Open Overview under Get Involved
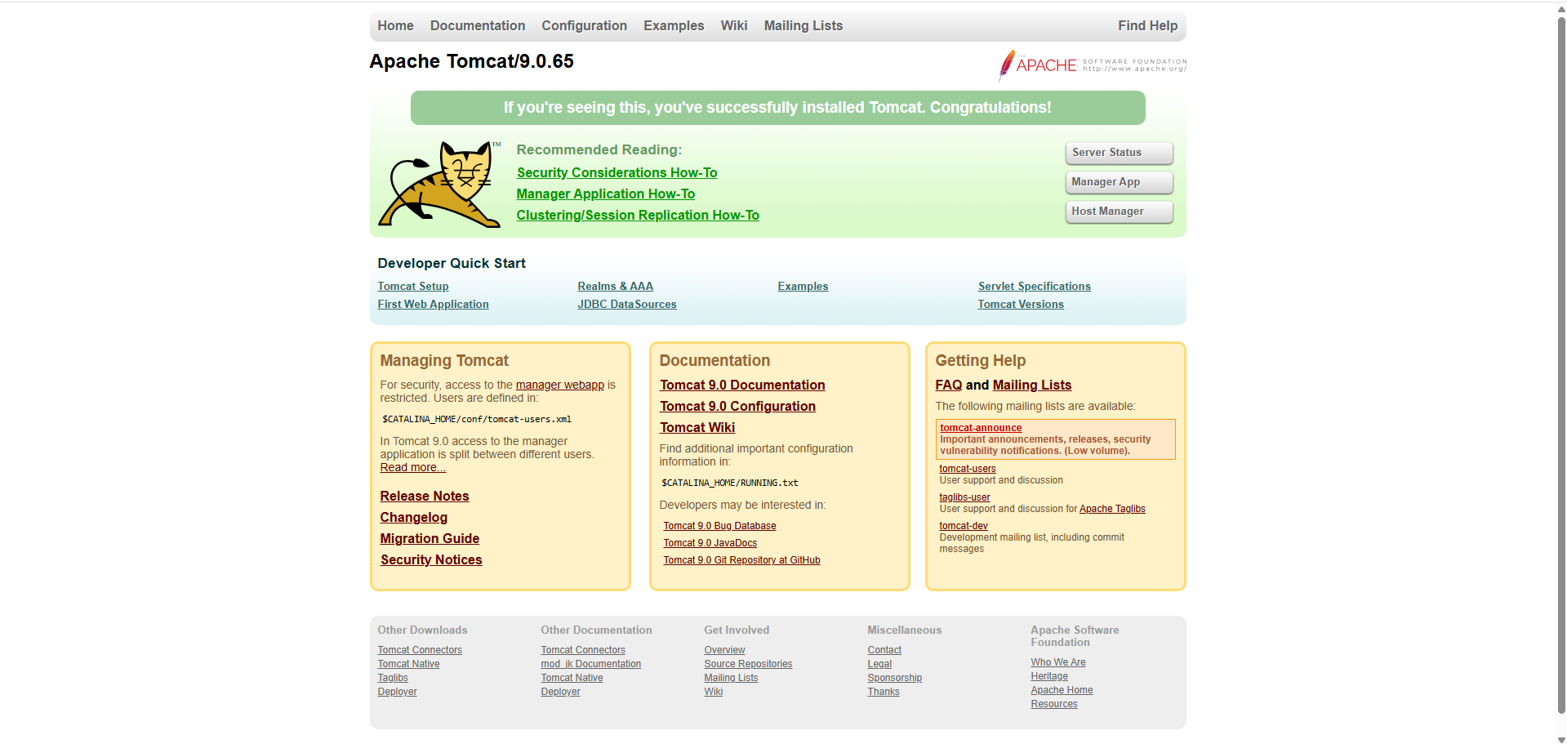 pyautogui.click(x=724, y=651)
